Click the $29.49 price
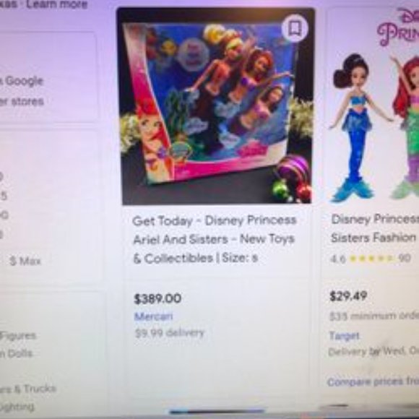419x419 pixels. tap(348, 296)
